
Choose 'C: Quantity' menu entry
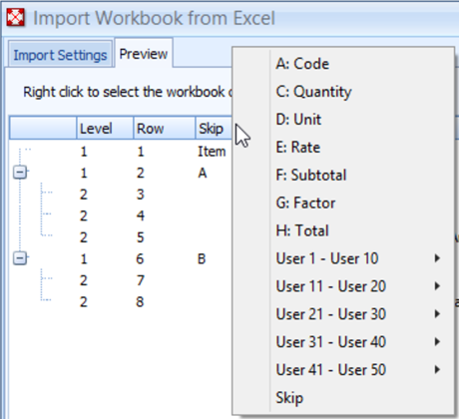[x=343, y=92]
